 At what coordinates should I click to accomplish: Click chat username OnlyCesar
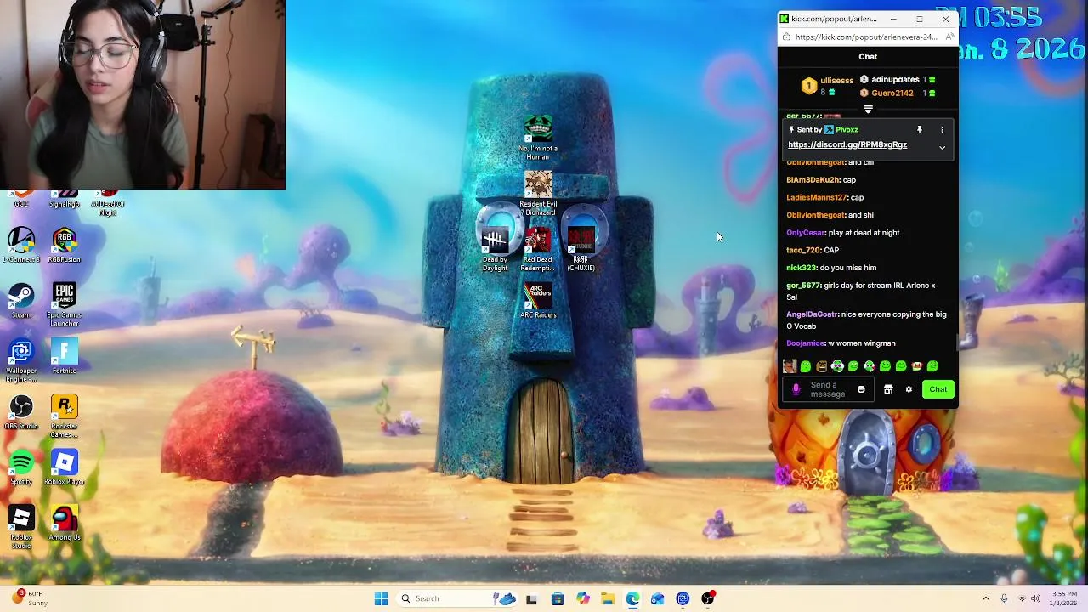tap(806, 233)
